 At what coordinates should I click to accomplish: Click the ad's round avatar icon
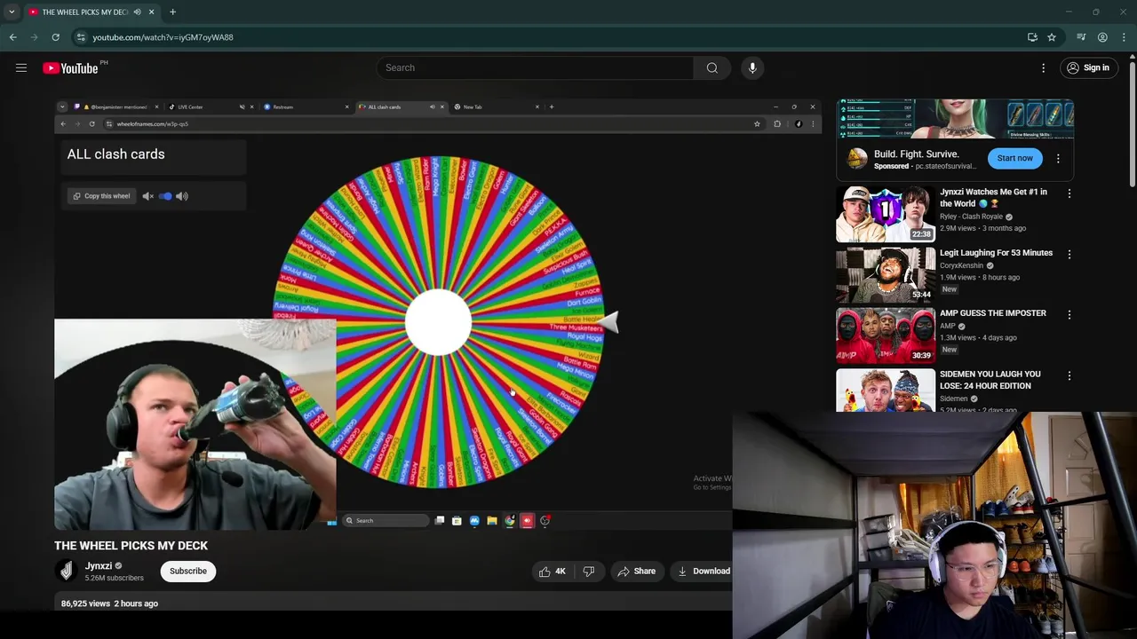[856, 159]
